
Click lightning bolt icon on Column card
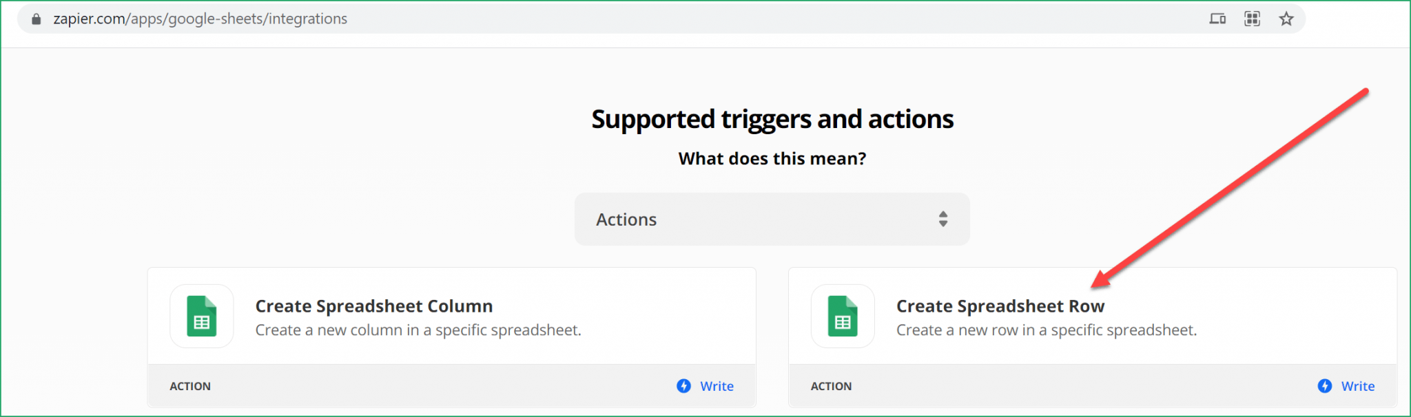(683, 386)
